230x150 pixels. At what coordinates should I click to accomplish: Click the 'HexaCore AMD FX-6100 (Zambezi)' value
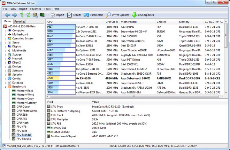click(113, 107)
